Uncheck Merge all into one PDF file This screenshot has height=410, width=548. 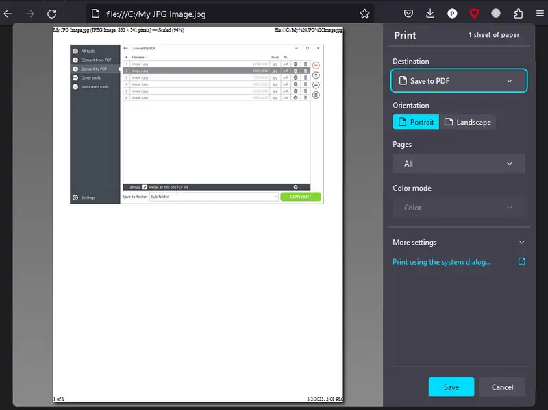coord(147,186)
